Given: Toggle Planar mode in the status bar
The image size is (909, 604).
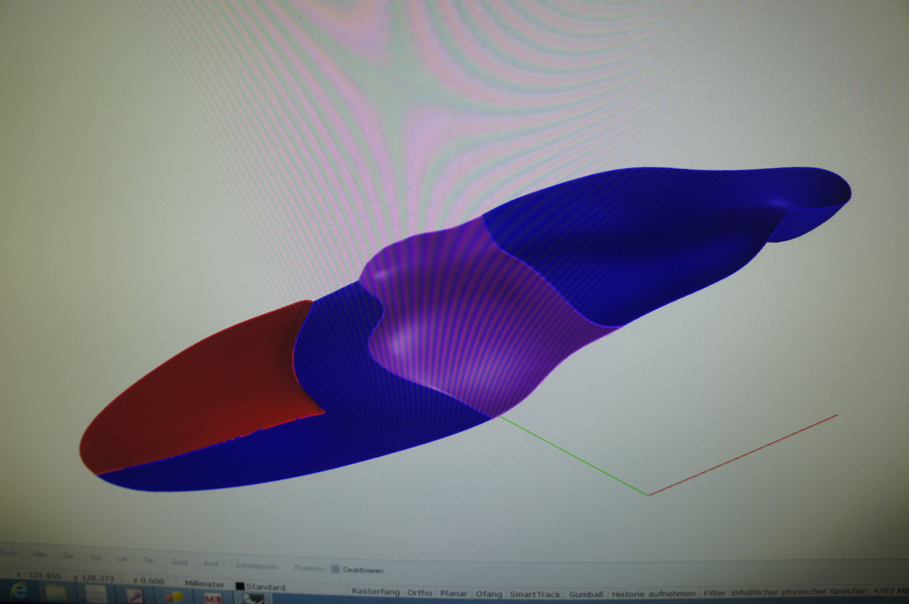Looking at the screenshot, I should [x=453, y=594].
